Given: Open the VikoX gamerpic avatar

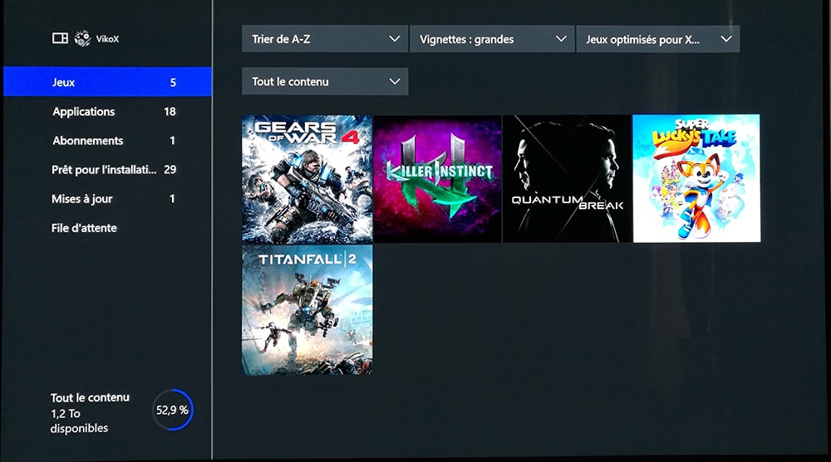Looking at the screenshot, I should point(82,38).
